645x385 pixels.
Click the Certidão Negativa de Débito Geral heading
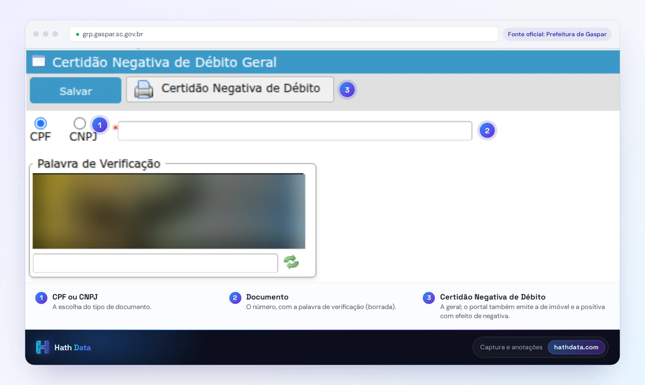pyautogui.click(x=164, y=62)
